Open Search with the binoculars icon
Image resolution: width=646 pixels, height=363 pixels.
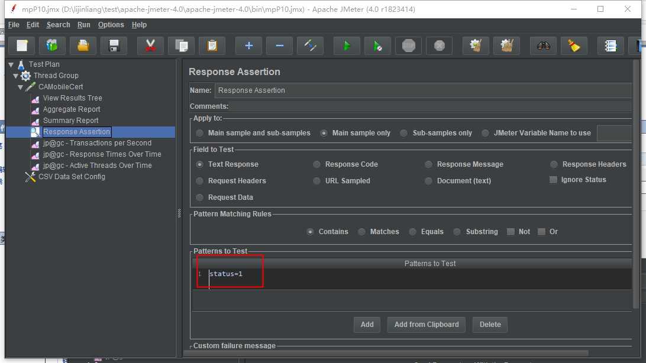543,46
